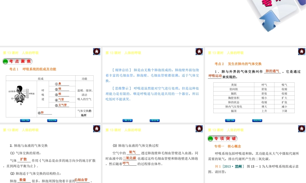Click second blue nav button under 呼气/吸气 table
306x183 pixels.
[x=257, y=120]
